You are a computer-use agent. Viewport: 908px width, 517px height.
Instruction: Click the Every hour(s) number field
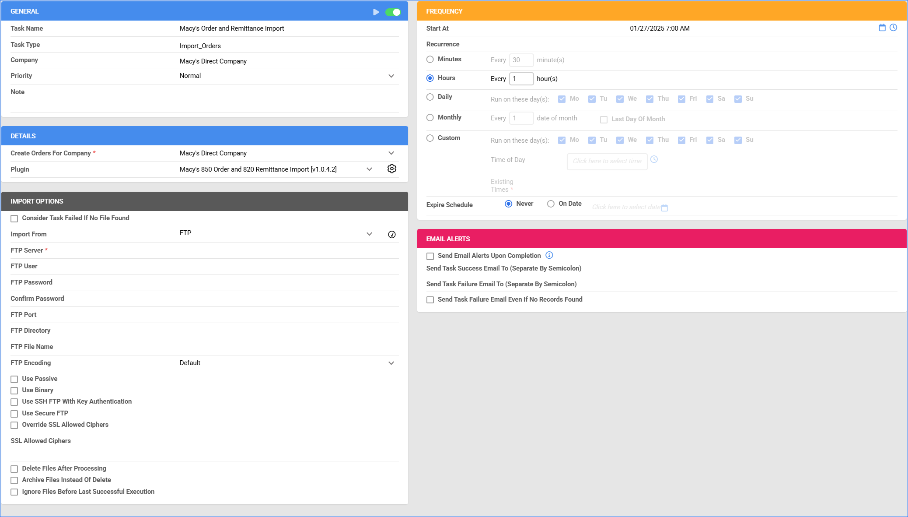[x=521, y=79]
